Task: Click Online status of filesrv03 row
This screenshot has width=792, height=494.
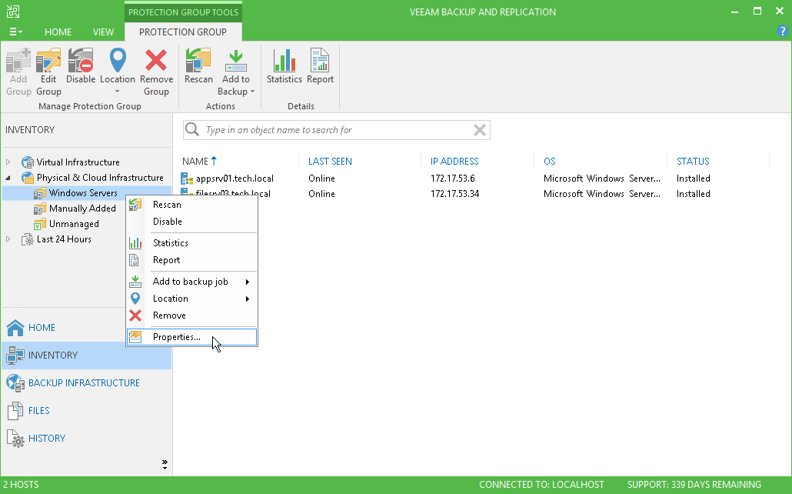Action: click(x=321, y=194)
